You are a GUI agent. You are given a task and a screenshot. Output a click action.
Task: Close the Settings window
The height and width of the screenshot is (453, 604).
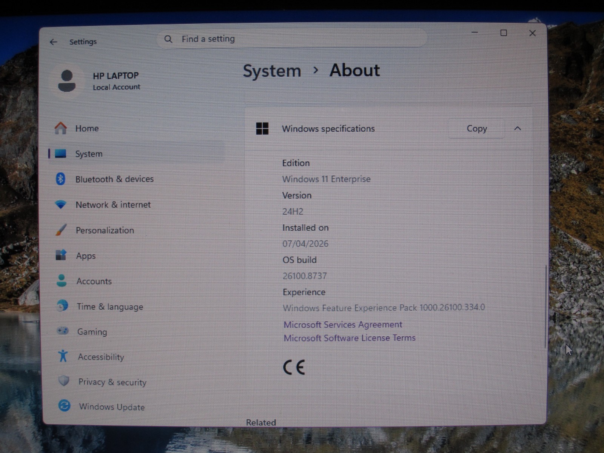point(532,33)
